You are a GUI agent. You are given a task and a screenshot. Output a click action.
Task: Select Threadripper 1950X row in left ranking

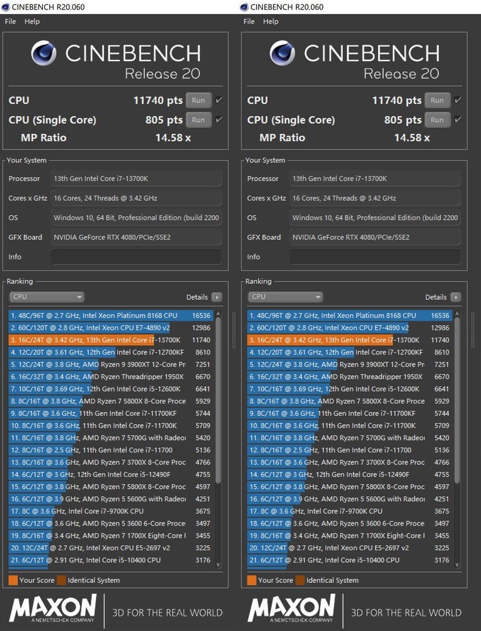click(x=111, y=377)
